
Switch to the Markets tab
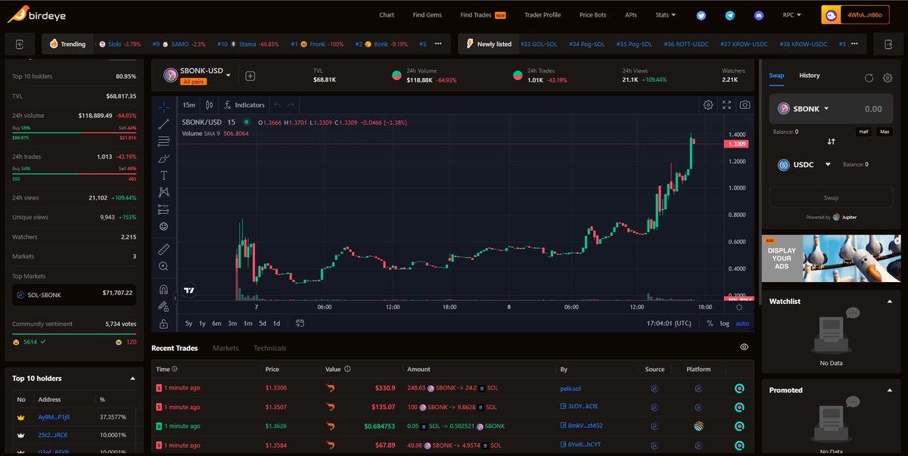[225, 348]
